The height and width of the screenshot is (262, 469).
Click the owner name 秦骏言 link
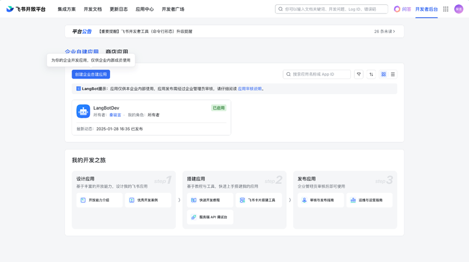click(115, 115)
